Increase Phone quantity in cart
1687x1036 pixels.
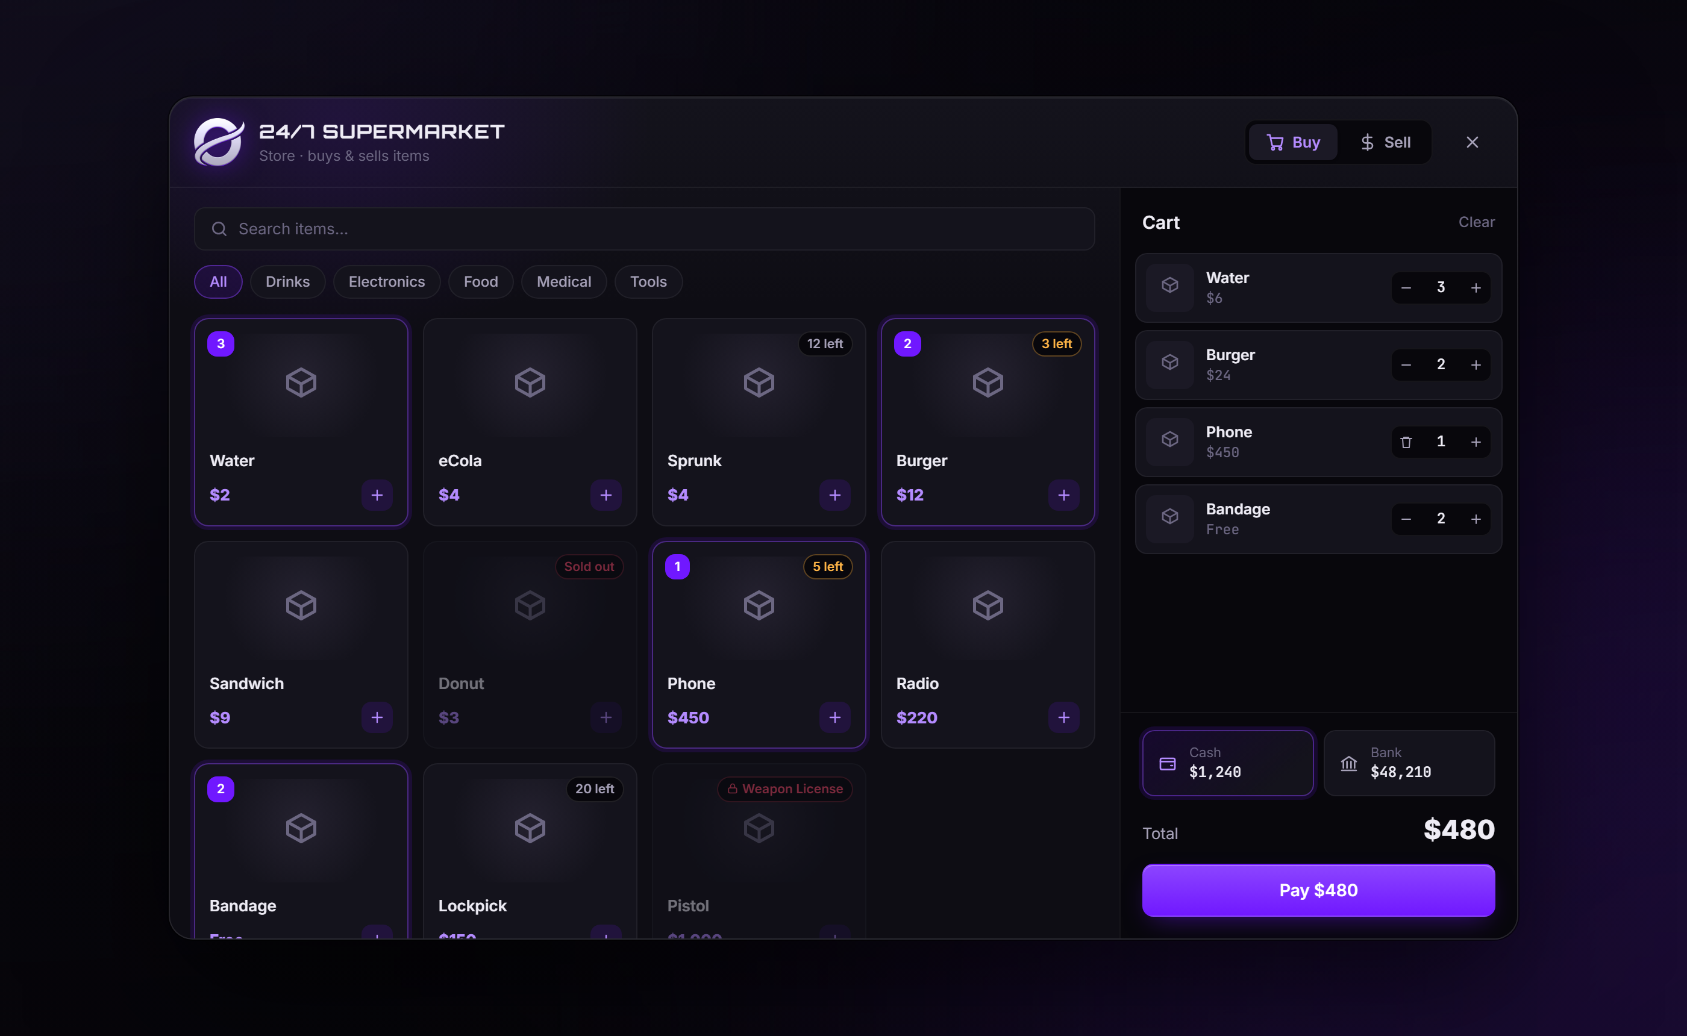coord(1476,442)
